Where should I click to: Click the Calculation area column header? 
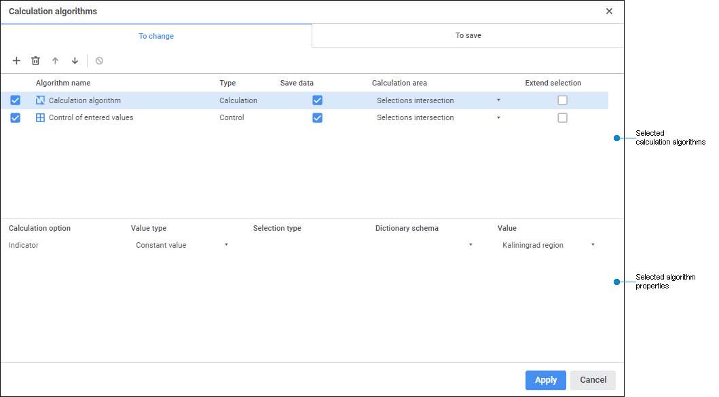[x=399, y=83]
